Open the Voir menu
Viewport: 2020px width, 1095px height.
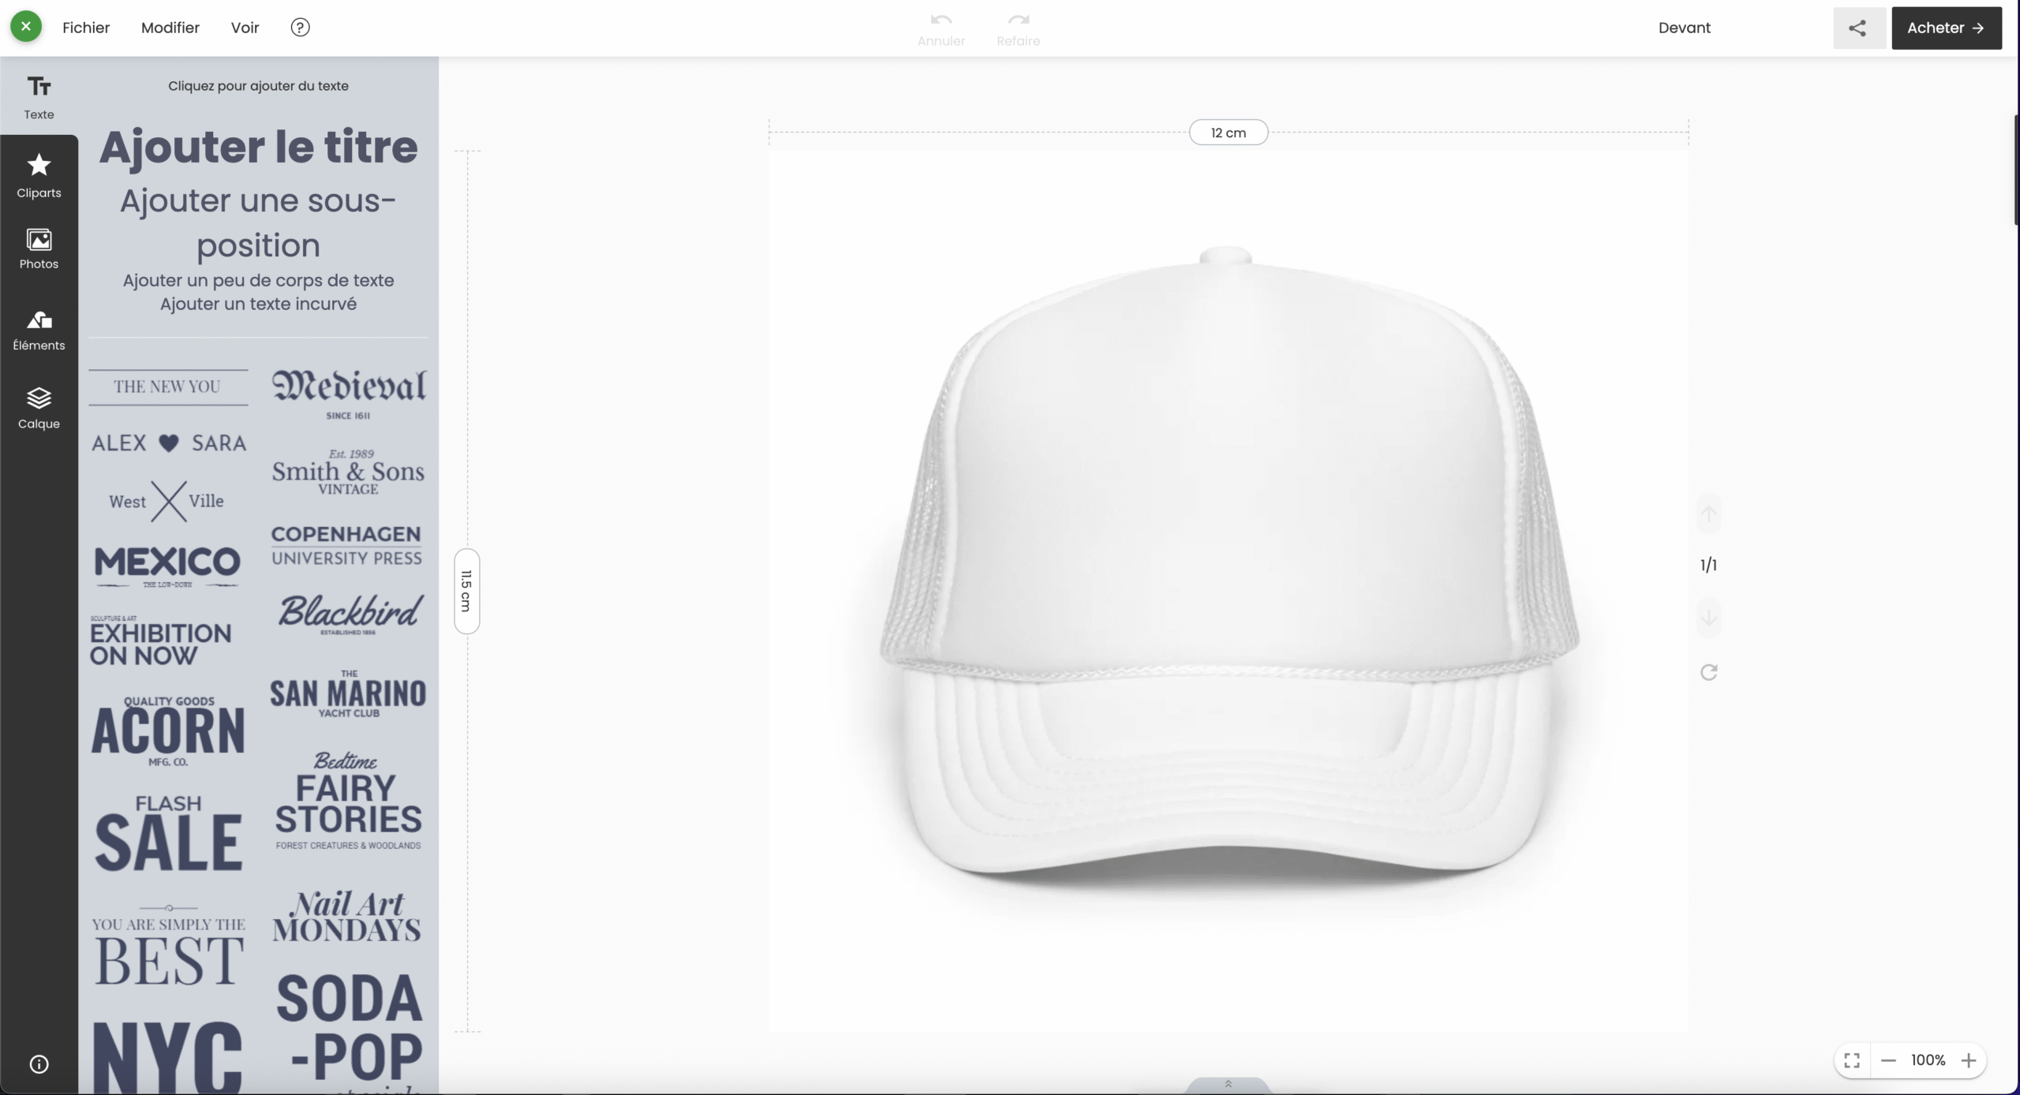[x=245, y=28]
